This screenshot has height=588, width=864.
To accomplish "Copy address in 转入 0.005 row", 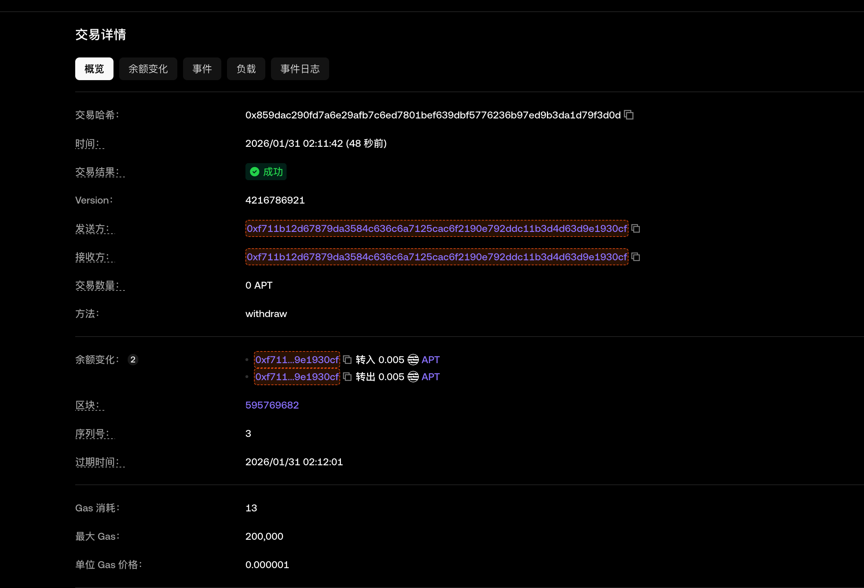I will click(x=347, y=359).
